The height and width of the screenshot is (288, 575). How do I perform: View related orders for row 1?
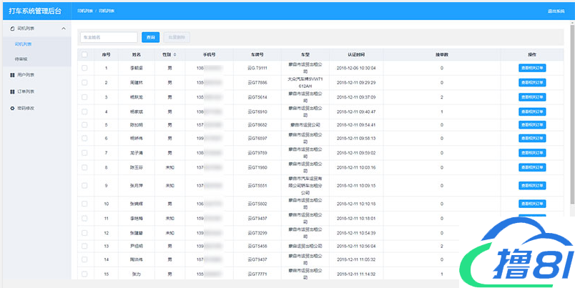(531, 68)
